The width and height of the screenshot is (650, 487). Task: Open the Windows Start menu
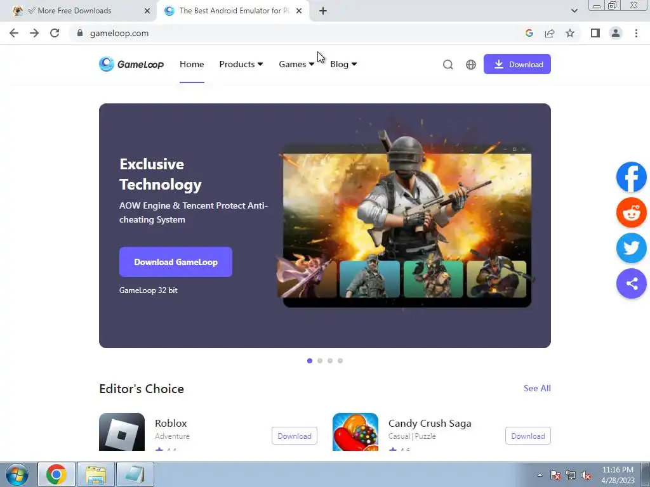(x=17, y=474)
